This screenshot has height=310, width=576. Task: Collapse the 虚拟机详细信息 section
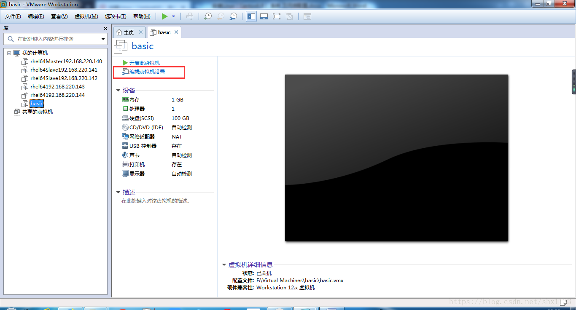[224, 265]
